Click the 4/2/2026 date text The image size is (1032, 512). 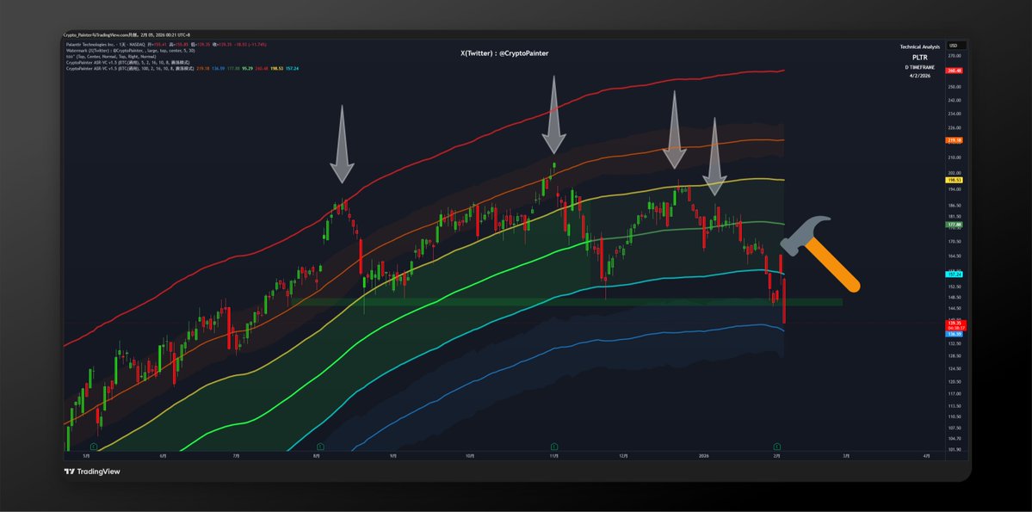click(x=920, y=76)
